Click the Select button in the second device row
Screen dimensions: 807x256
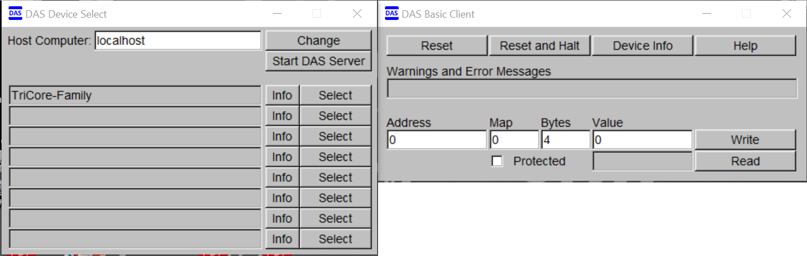click(335, 116)
